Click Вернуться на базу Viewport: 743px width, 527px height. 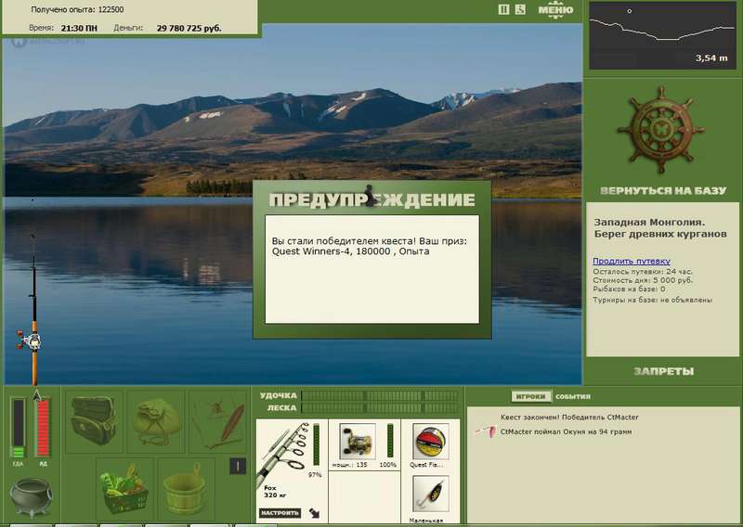click(663, 191)
